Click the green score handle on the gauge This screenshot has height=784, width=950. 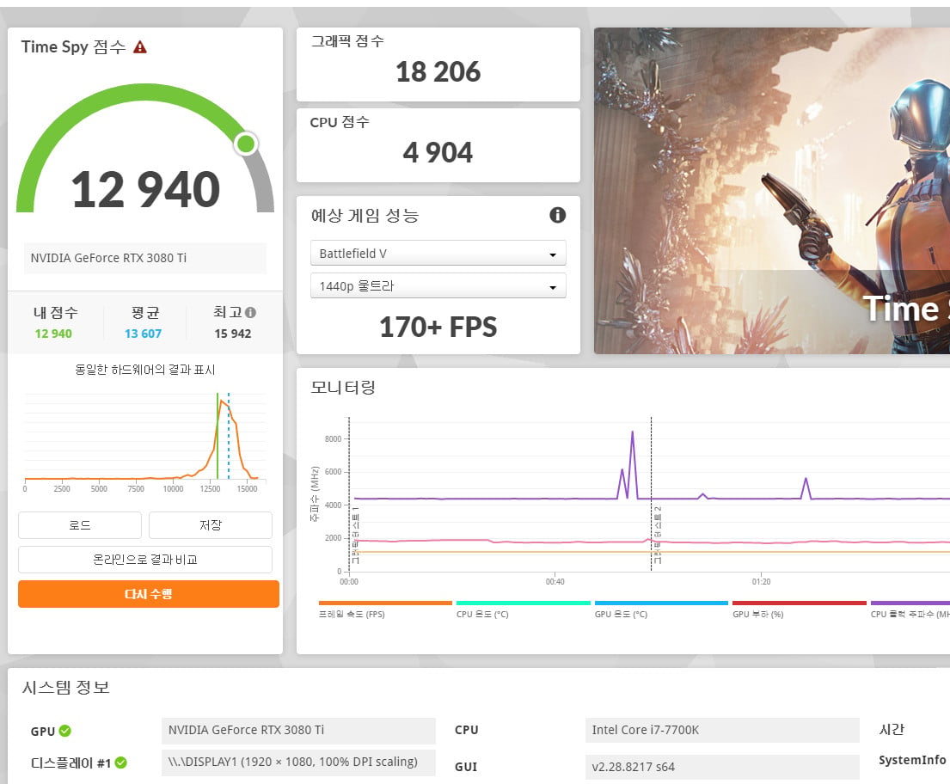246,144
